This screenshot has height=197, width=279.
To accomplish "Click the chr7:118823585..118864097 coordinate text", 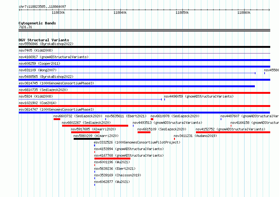I will coord(42,7).
